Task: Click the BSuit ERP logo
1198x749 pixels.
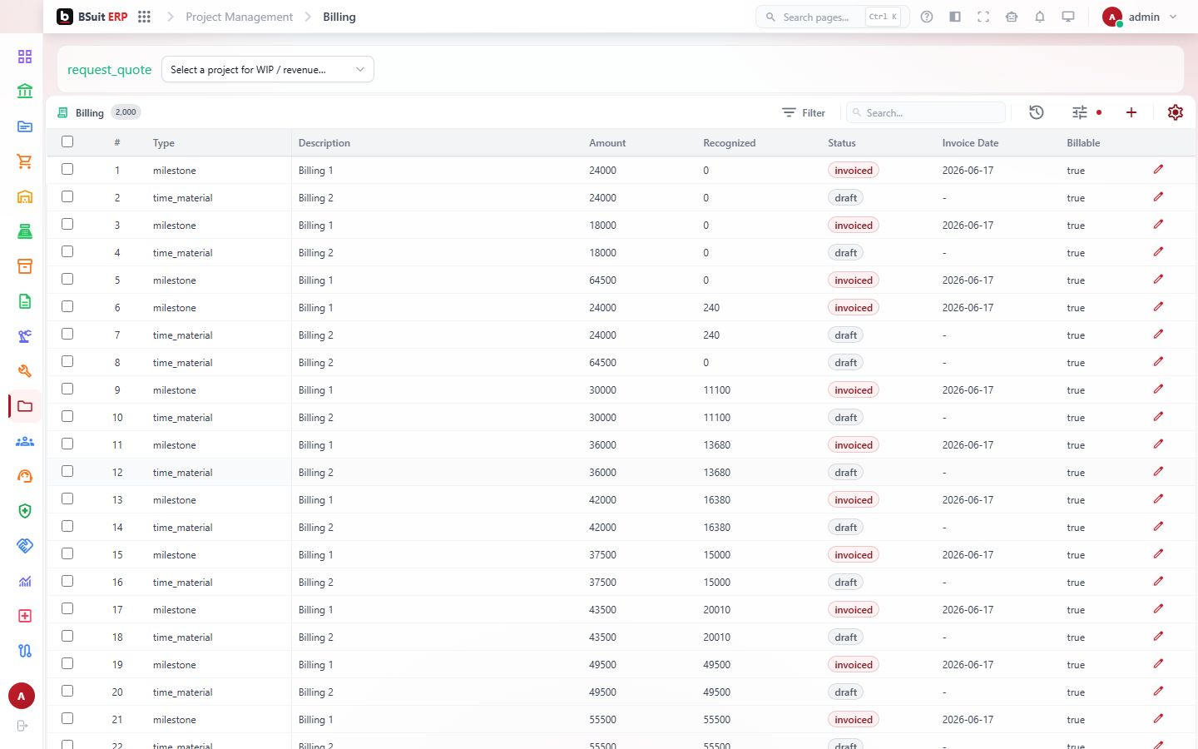Action: tap(92, 17)
